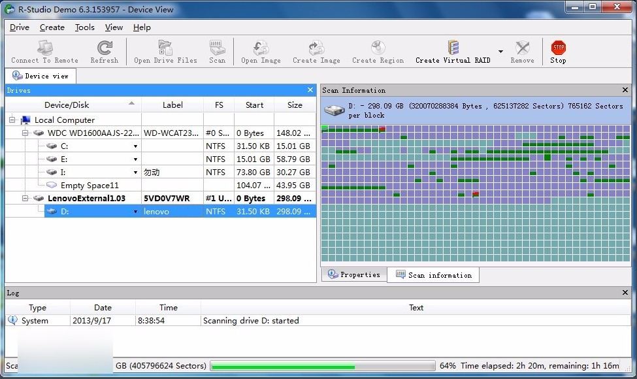
Task: Sort drives by the Size column header
Action: coord(295,105)
